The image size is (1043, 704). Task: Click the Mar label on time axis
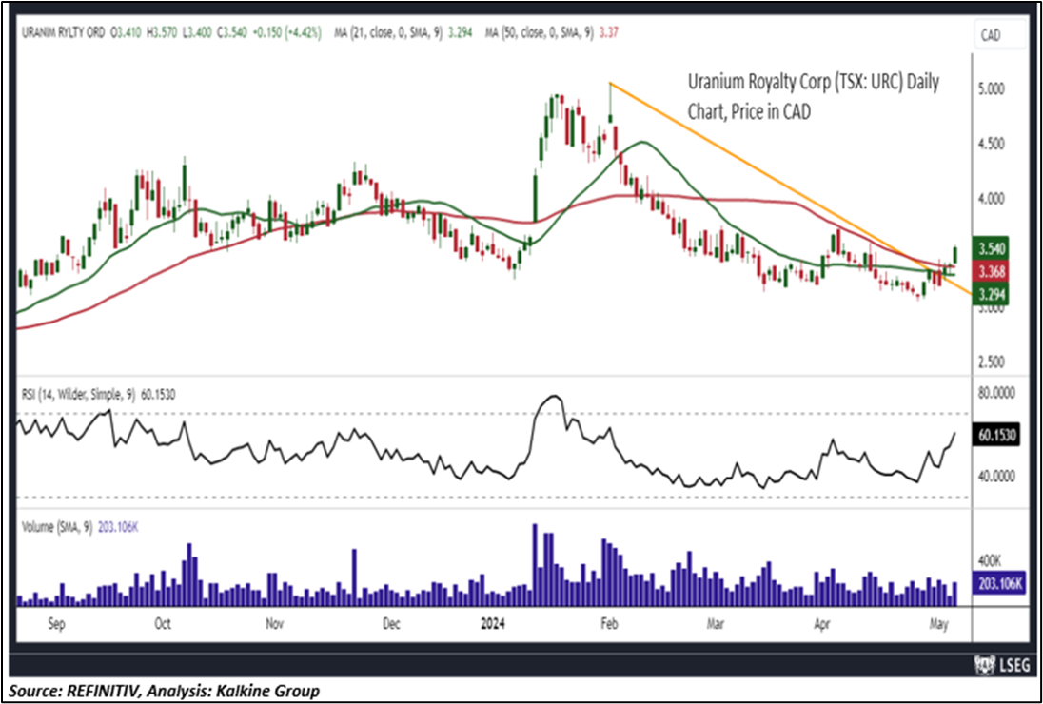[715, 625]
